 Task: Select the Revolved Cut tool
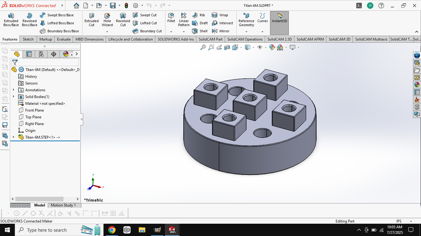click(123, 20)
